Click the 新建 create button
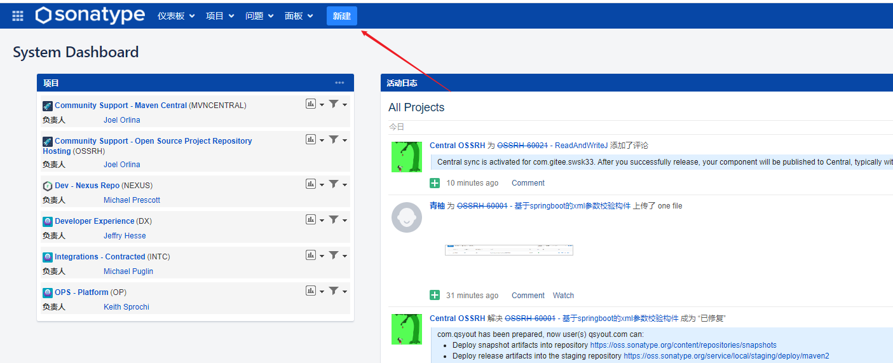893x363 pixels. [342, 16]
